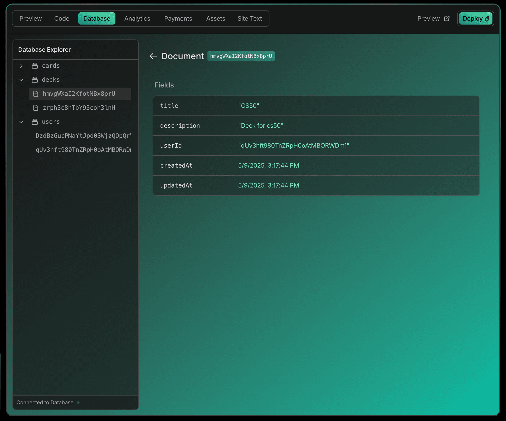Open user document qUv3hft980TnZRpH0oAtMBORWD
This screenshot has width=506, height=421.
coord(83,150)
